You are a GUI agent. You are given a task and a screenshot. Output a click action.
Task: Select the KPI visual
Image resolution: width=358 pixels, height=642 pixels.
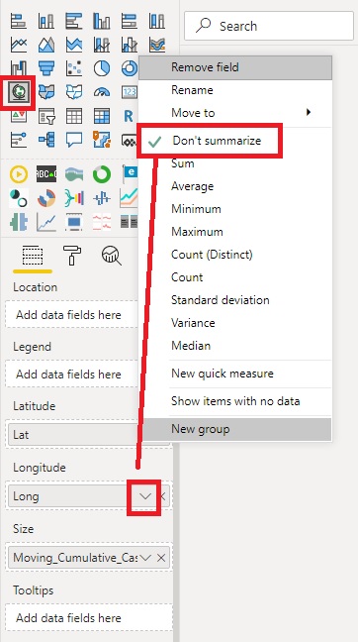coord(19,116)
